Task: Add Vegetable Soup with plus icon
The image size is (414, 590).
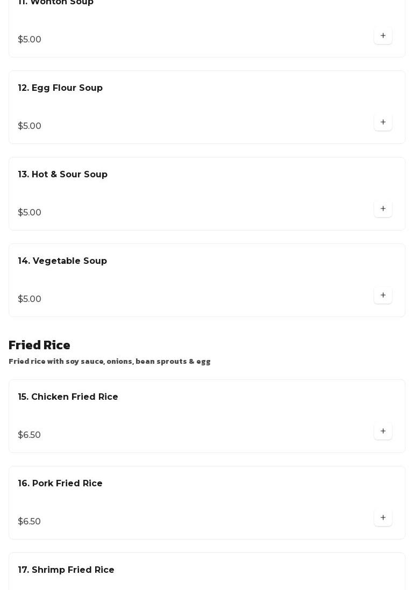Action: 383,296
